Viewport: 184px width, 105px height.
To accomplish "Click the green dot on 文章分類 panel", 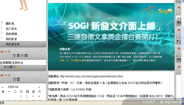I will point(9,52).
